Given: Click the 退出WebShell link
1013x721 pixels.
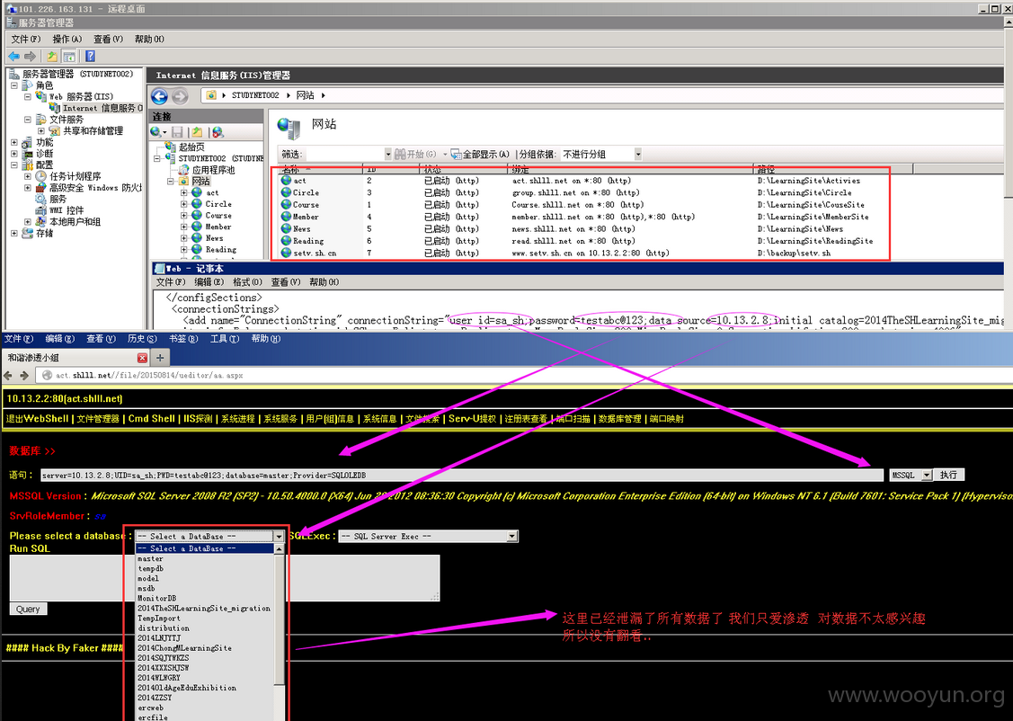Looking at the screenshot, I should tap(37, 419).
